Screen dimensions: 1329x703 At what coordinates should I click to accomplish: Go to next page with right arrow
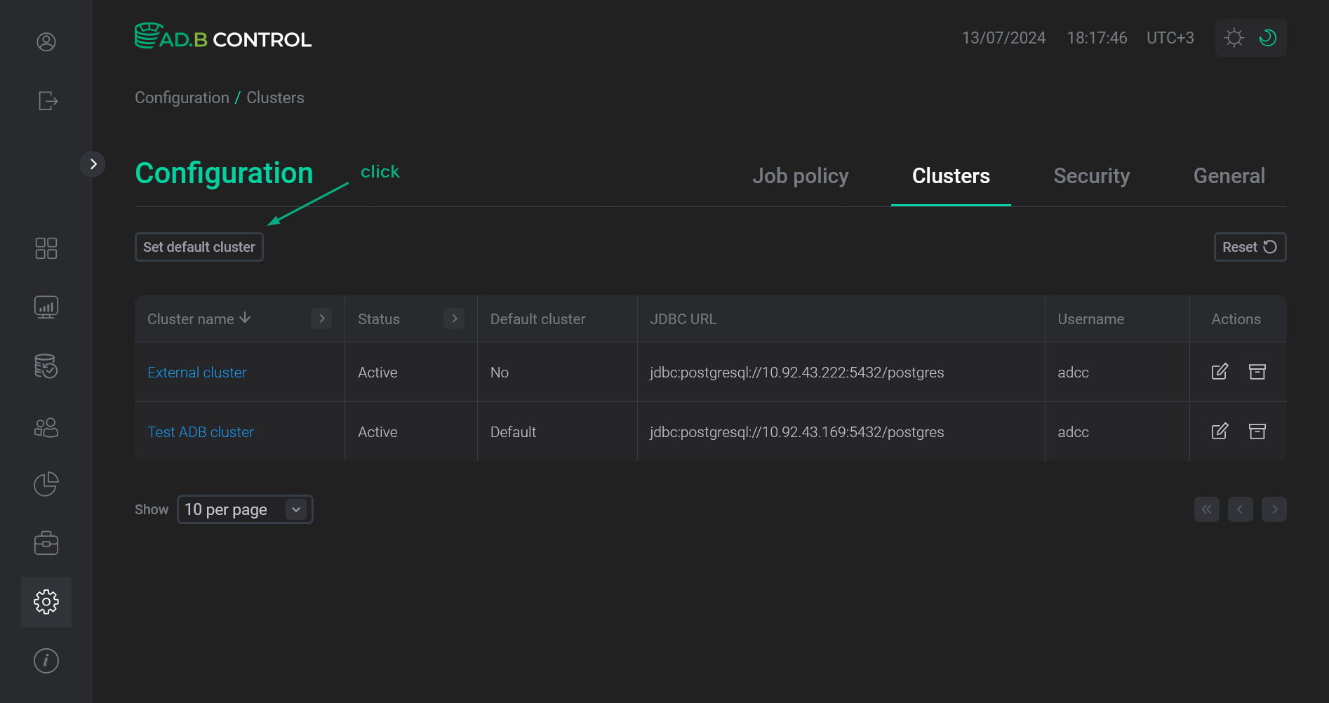tap(1274, 509)
